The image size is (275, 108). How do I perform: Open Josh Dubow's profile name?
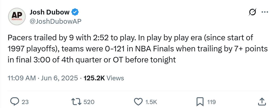tap(50, 12)
